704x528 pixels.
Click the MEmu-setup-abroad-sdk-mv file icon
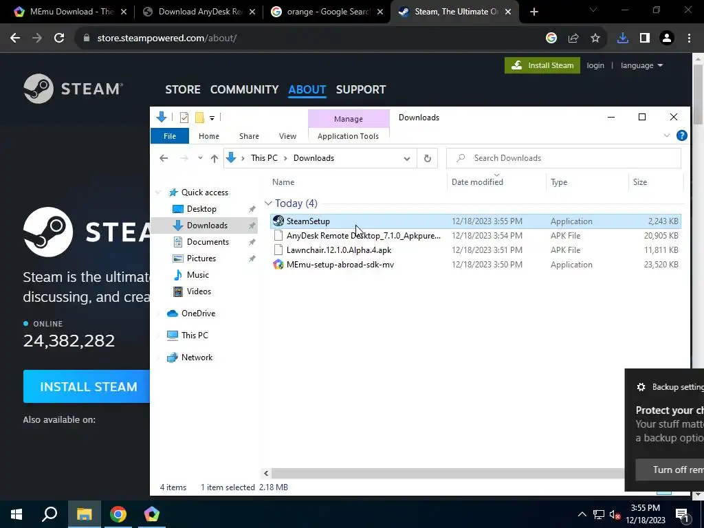(x=278, y=265)
